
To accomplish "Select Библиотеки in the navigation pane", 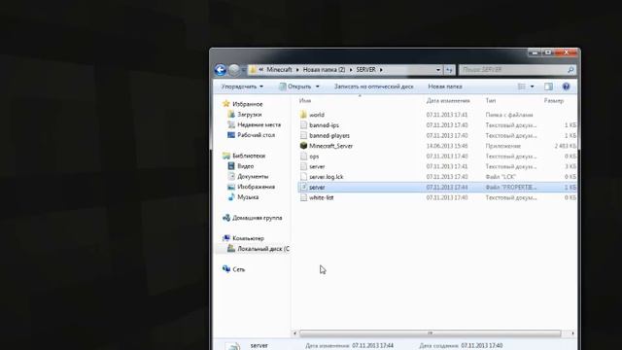I will [249, 156].
